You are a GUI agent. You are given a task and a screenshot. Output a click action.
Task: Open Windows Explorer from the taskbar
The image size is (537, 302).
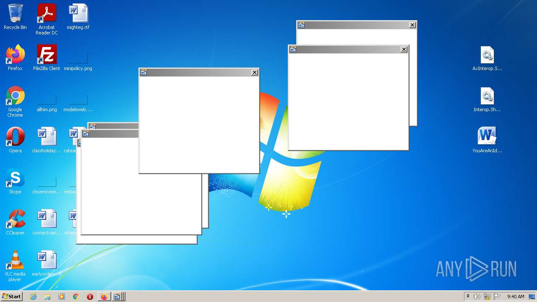[x=47, y=297]
